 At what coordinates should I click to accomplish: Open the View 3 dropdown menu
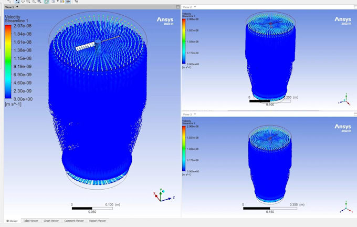pyautogui.click(x=195, y=114)
